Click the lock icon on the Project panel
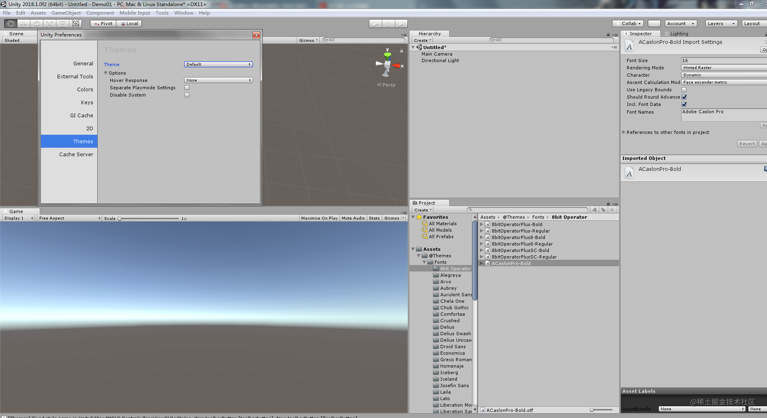The height and width of the screenshot is (418, 767). tap(608, 203)
